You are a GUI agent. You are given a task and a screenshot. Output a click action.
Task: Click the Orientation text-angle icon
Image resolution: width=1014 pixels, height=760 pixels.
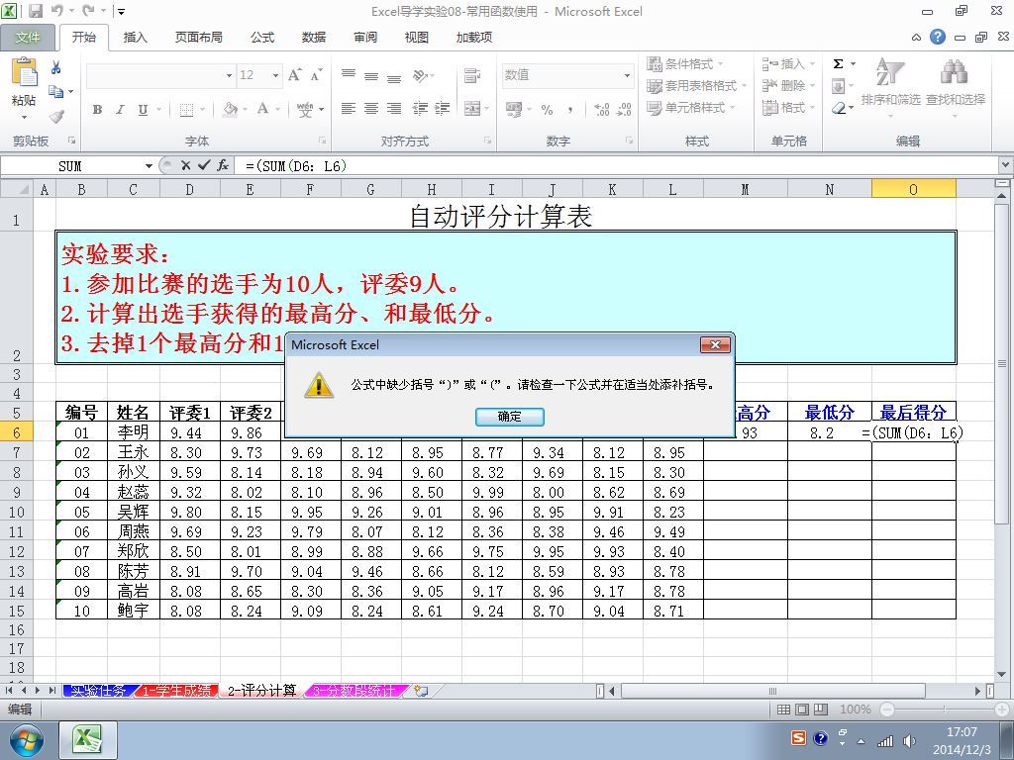pyautogui.click(x=420, y=75)
